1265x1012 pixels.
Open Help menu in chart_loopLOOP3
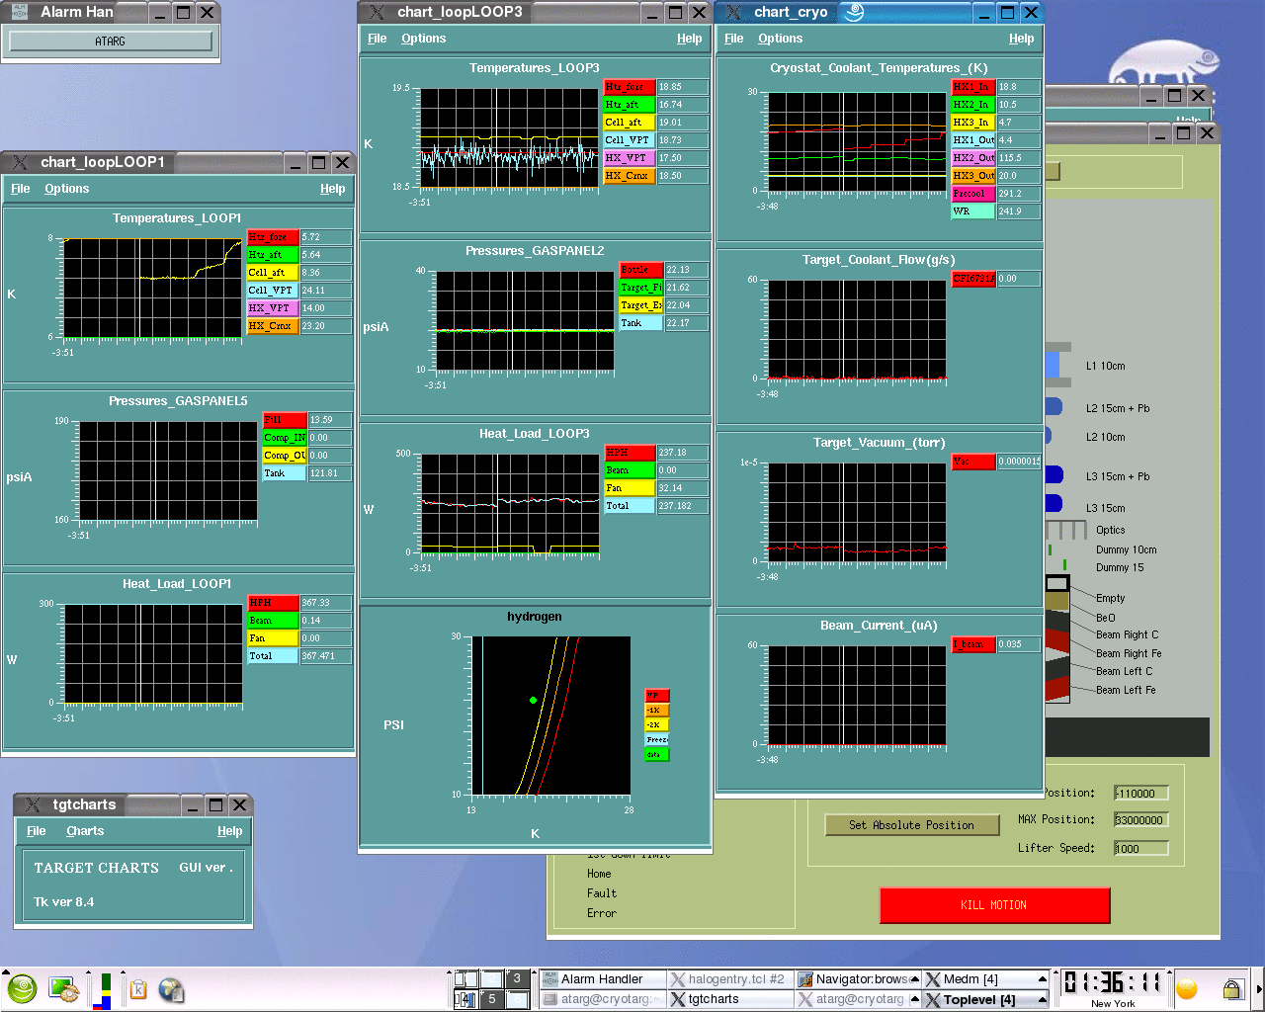pos(689,39)
